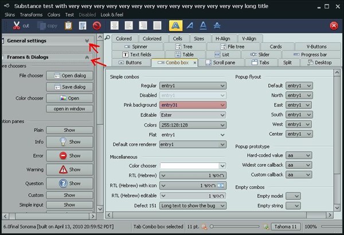This screenshot has width=344, height=235.
Task: Click the red stop icon in toolbar
Action: click(x=97, y=26)
